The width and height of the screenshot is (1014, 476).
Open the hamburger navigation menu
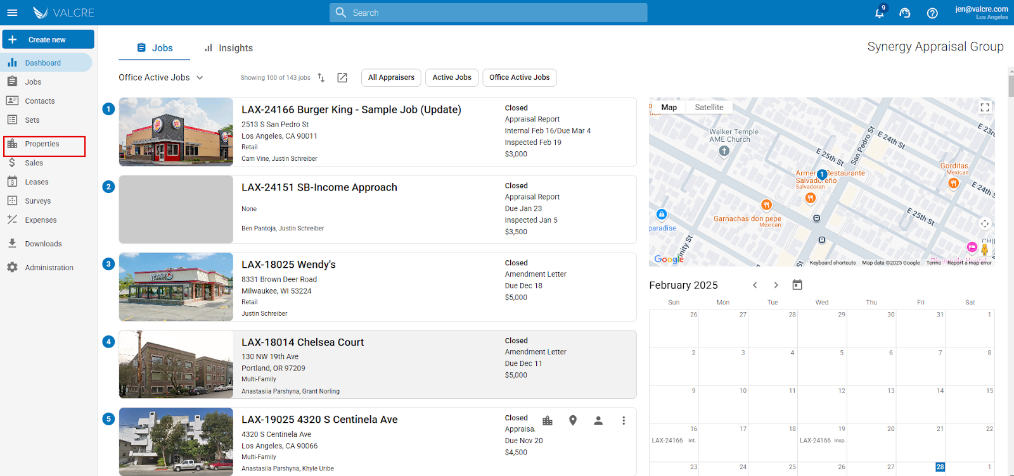pos(12,13)
